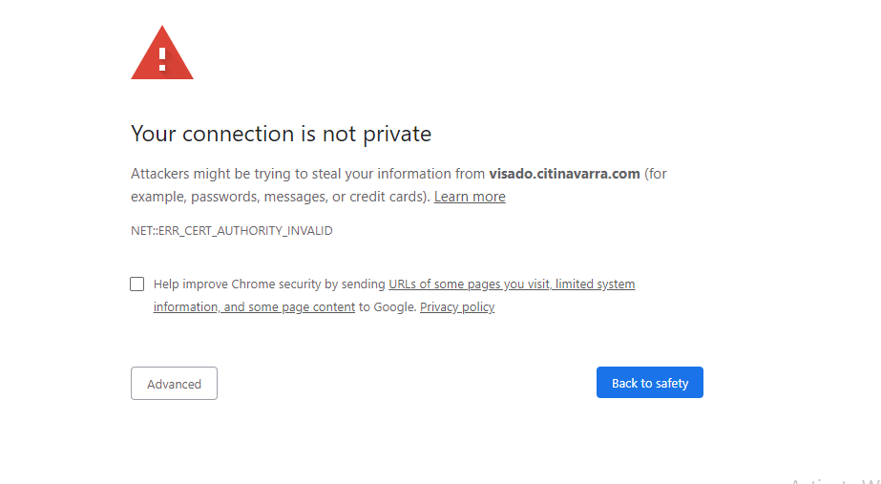
Task: Follow the "URLs of some pages you visit" link
Action: 469,284
